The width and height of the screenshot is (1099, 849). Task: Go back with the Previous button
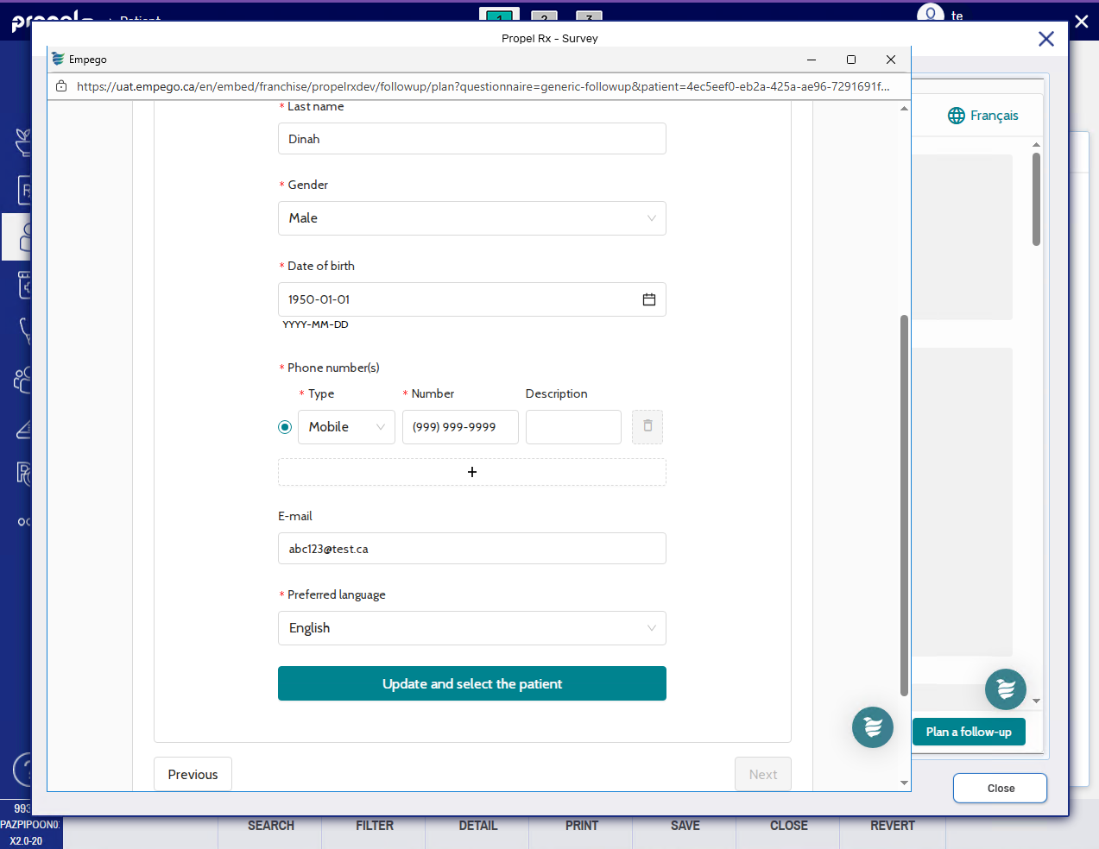pos(193,774)
